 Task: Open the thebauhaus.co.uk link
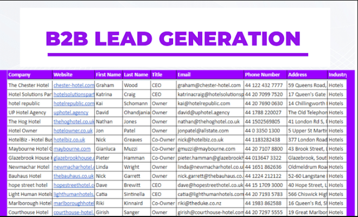pyautogui.click(x=74, y=176)
